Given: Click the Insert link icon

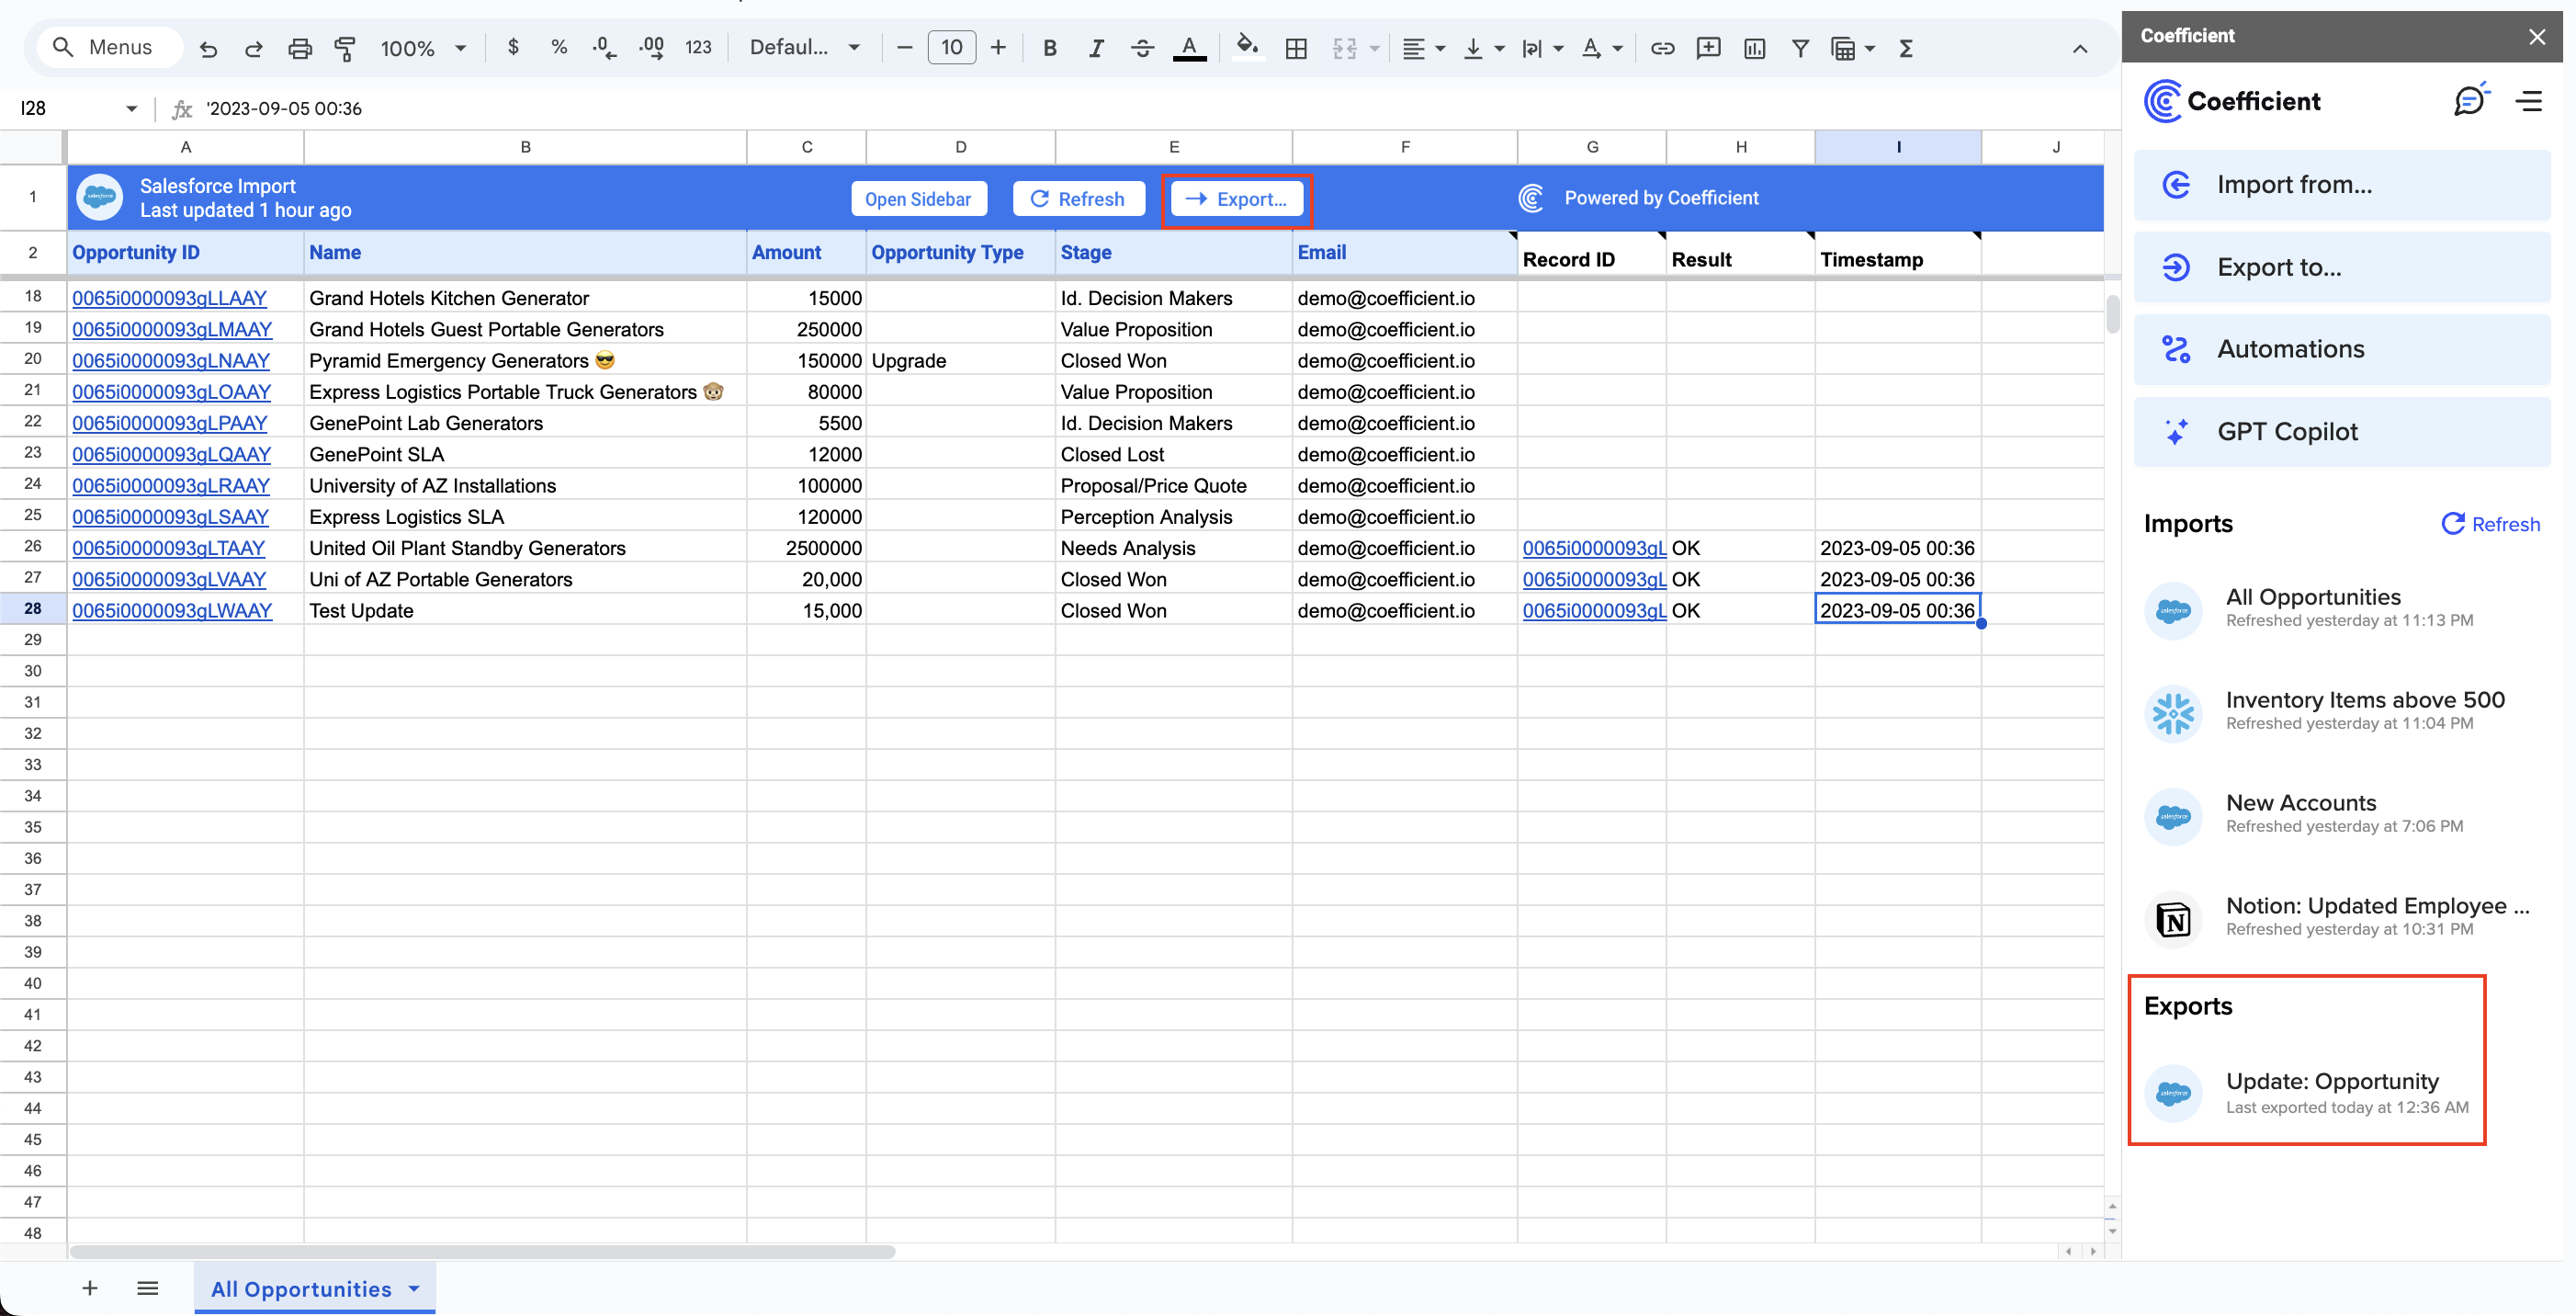Looking at the screenshot, I should click(x=1662, y=48).
